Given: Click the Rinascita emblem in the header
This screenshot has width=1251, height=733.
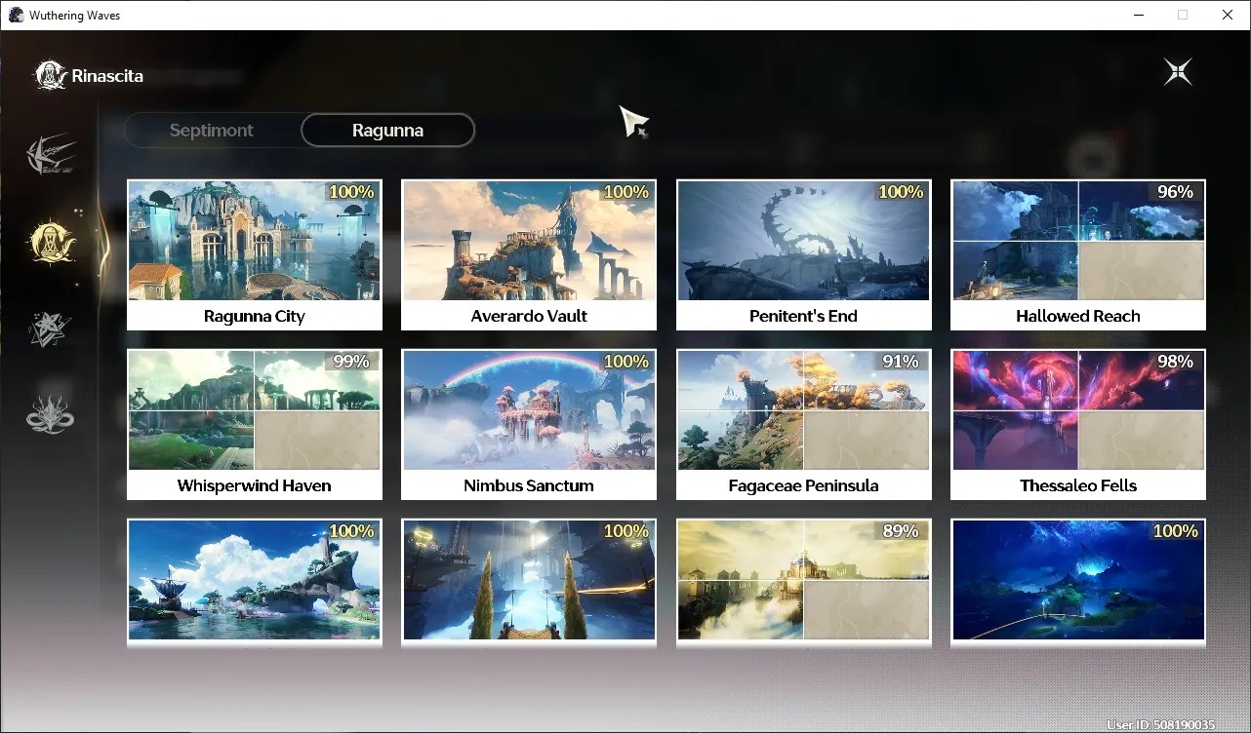Looking at the screenshot, I should 51,75.
